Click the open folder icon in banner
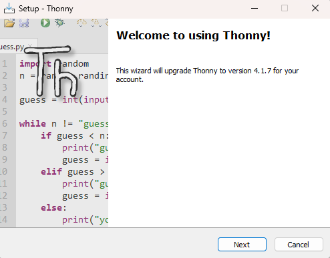Screen dimensions: 330x258 click(x=9, y=23)
